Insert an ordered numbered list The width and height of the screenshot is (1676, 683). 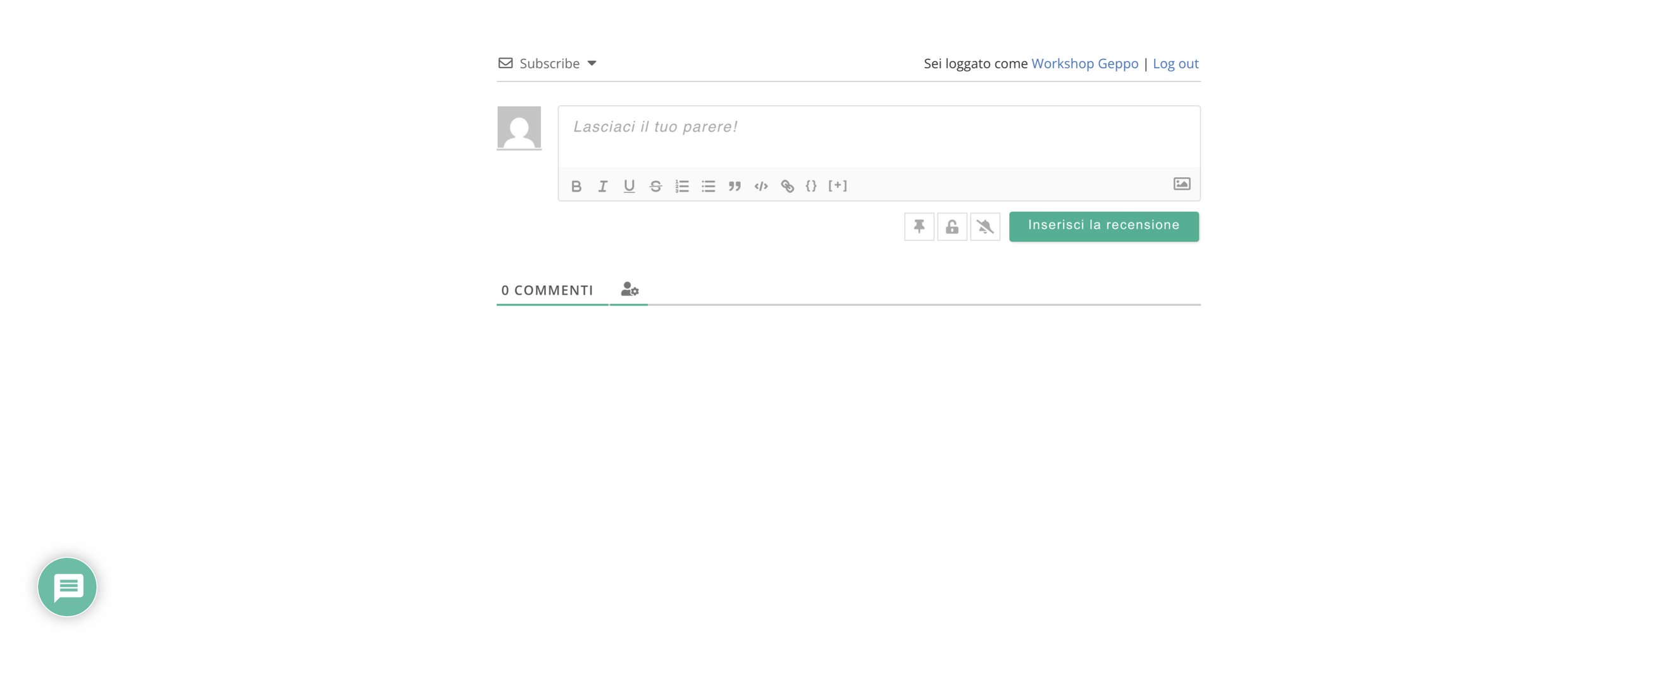coord(682,186)
